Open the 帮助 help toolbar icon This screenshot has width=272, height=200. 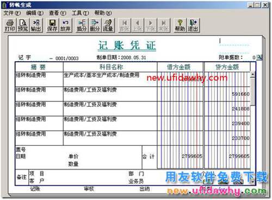coord(180,25)
